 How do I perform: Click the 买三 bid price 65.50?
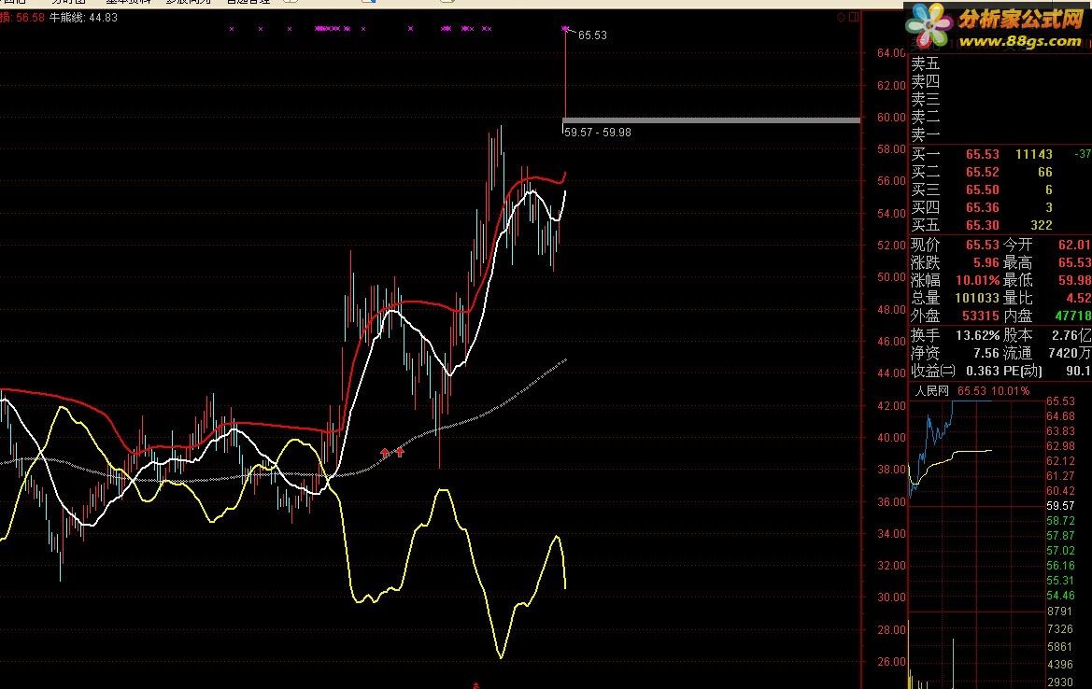tap(982, 190)
